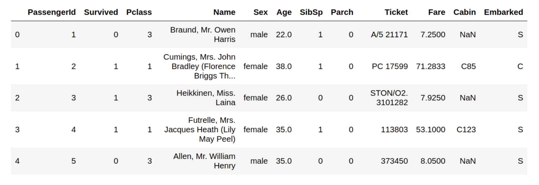The image size is (539, 185).
Task: Select the Allen, Mr. William Henry cell
Action: coord(204,161)
